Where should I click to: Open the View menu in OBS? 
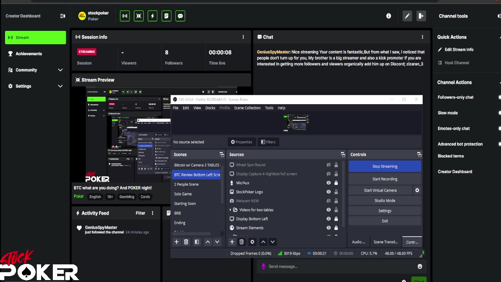[x=197, y=108]
